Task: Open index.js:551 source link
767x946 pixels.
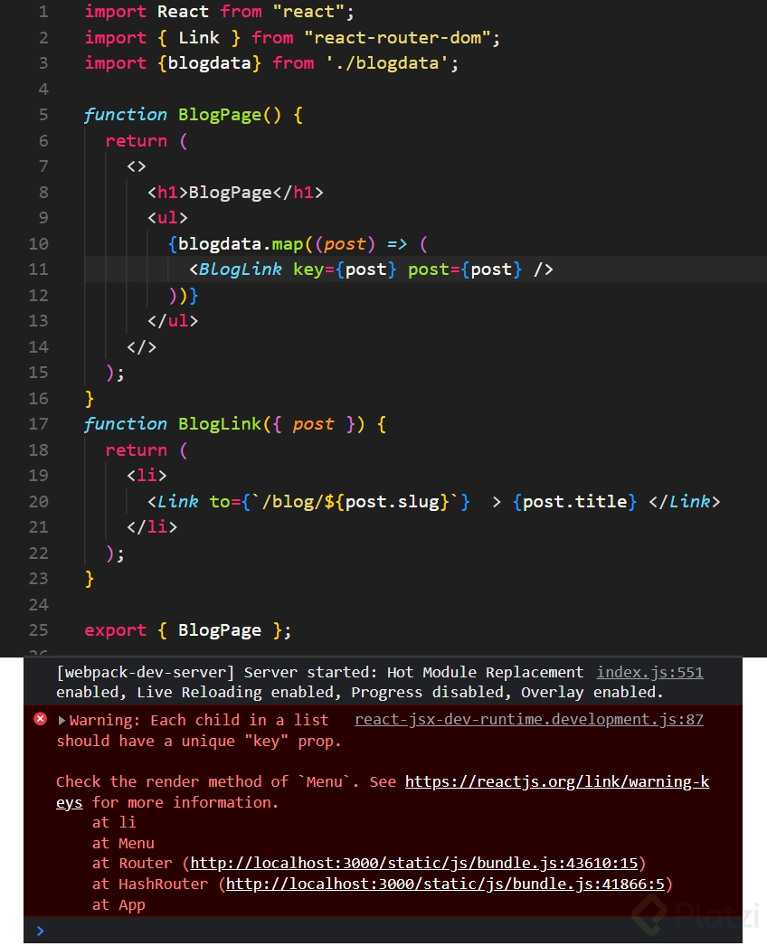Action: [650, 672]
